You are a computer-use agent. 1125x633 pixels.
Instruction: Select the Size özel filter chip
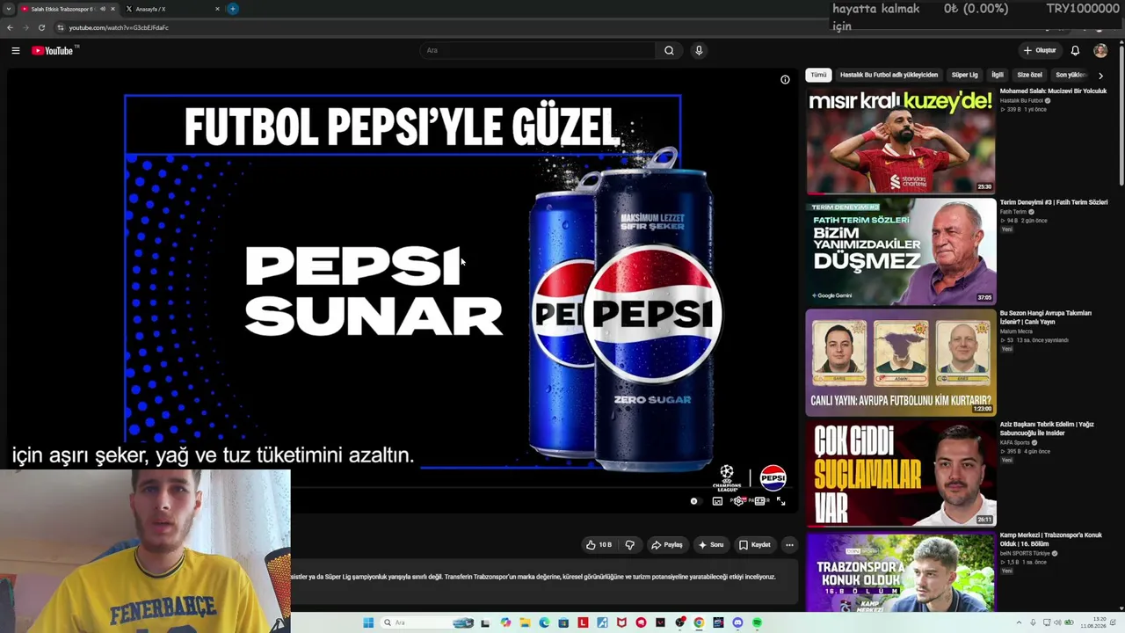coord(1029,76)
